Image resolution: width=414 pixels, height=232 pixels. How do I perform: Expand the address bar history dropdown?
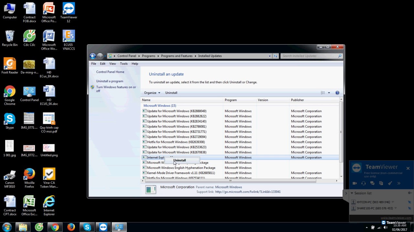point(269,56)
